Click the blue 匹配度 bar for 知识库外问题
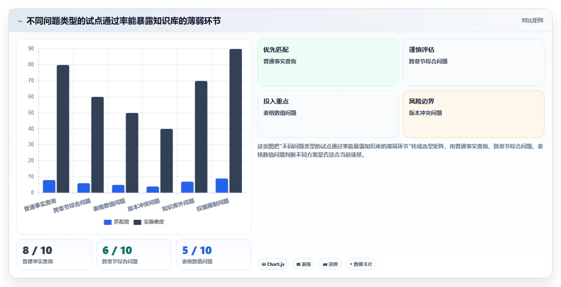Screen dimensions: 561x287 [x=187, y=187]
